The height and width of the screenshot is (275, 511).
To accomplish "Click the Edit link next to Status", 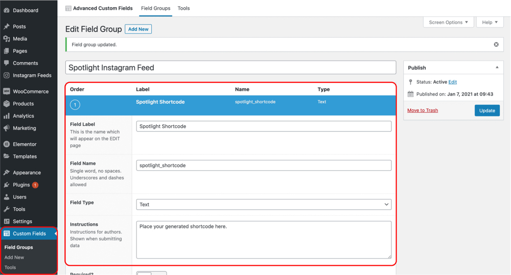I will pyautogui.click(x=452, y=82).
